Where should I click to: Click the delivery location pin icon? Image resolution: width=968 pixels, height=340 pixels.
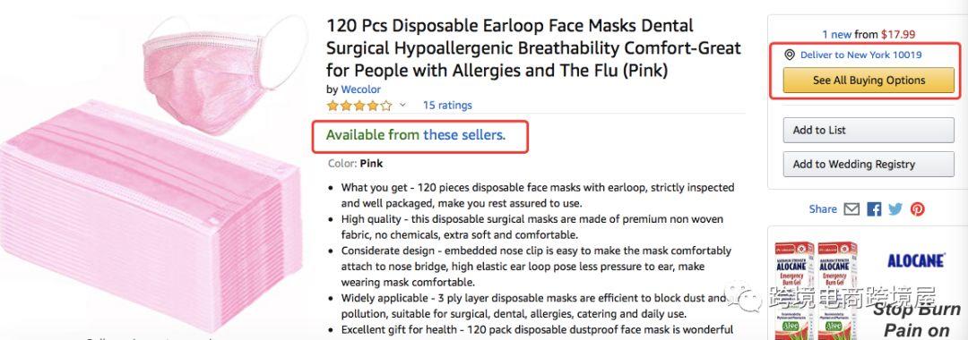pos(789,55)
